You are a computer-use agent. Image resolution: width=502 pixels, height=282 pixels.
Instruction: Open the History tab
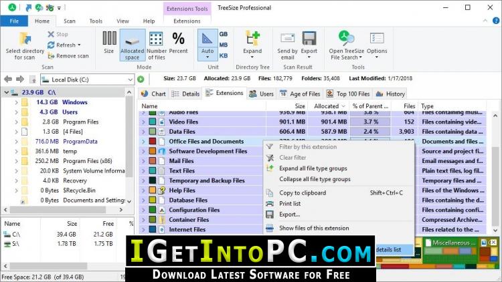tap(391, 94)
